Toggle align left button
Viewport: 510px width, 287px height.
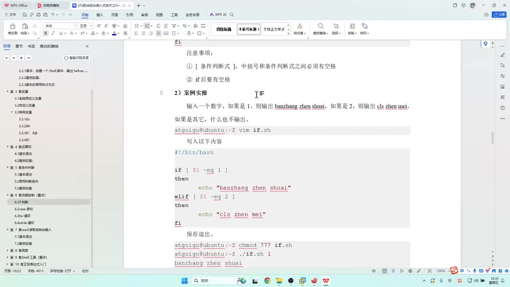(x=136, y=33)
